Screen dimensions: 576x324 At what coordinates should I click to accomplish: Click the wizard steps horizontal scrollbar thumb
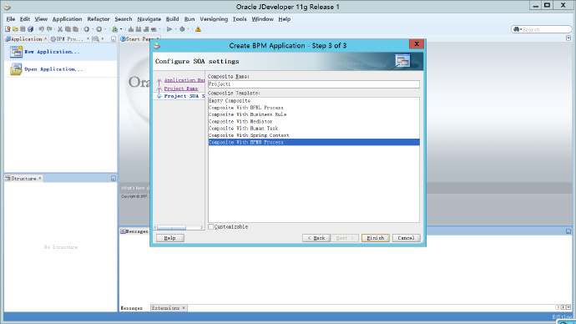(x=172, y=227)
